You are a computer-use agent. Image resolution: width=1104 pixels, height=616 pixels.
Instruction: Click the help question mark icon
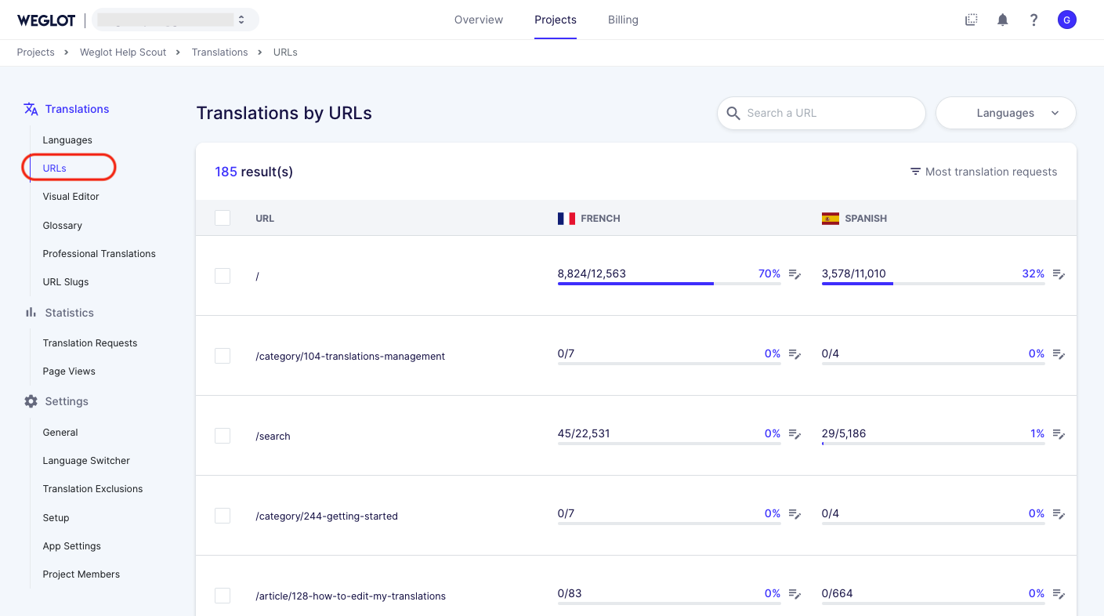pos(1033,20)
